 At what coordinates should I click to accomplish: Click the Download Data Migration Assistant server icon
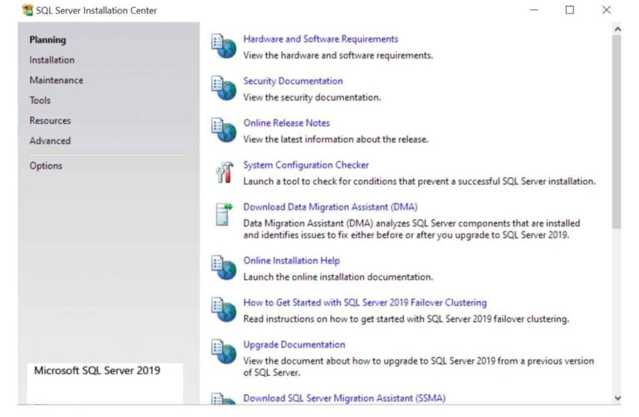(x=224, y=214)
